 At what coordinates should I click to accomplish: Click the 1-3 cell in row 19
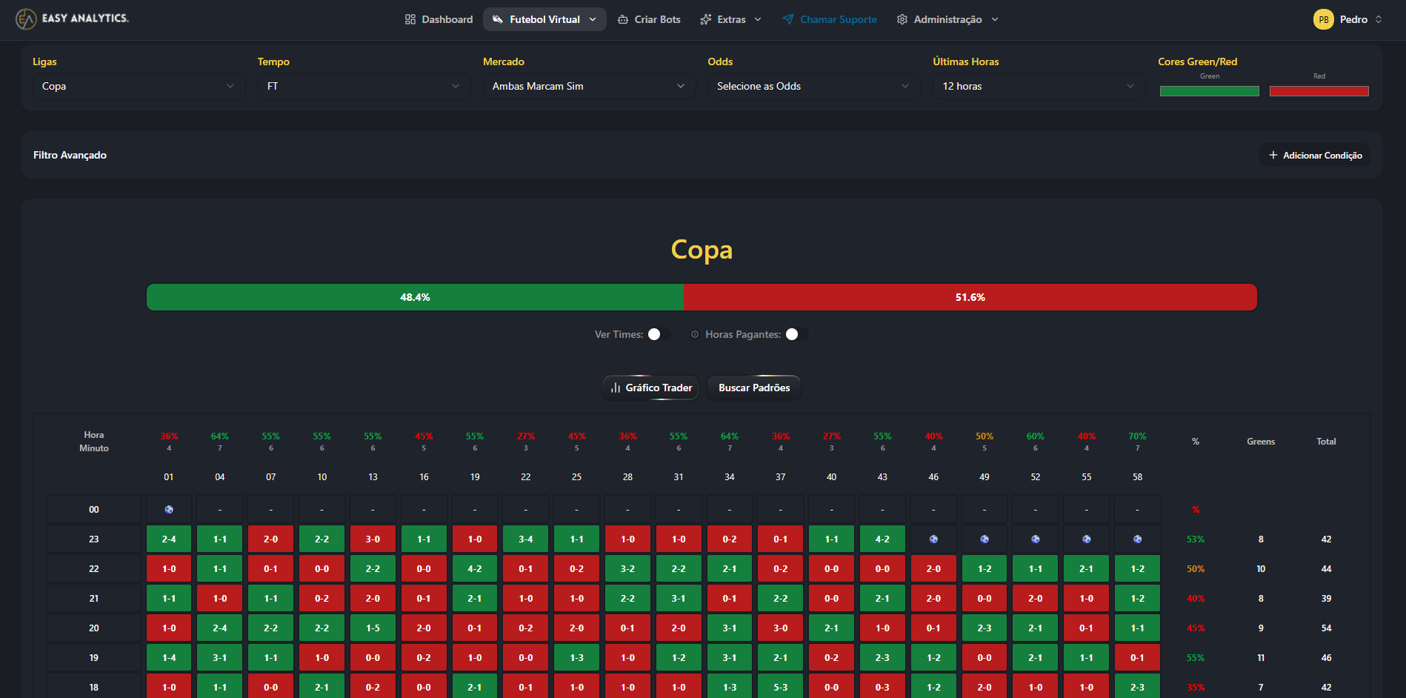point(576,658)
